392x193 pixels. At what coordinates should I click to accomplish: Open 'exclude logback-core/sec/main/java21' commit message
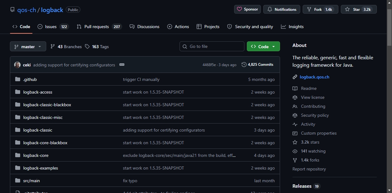coord(179,155)
